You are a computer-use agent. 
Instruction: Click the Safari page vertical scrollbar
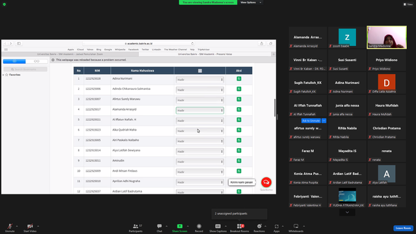[274, 107]
